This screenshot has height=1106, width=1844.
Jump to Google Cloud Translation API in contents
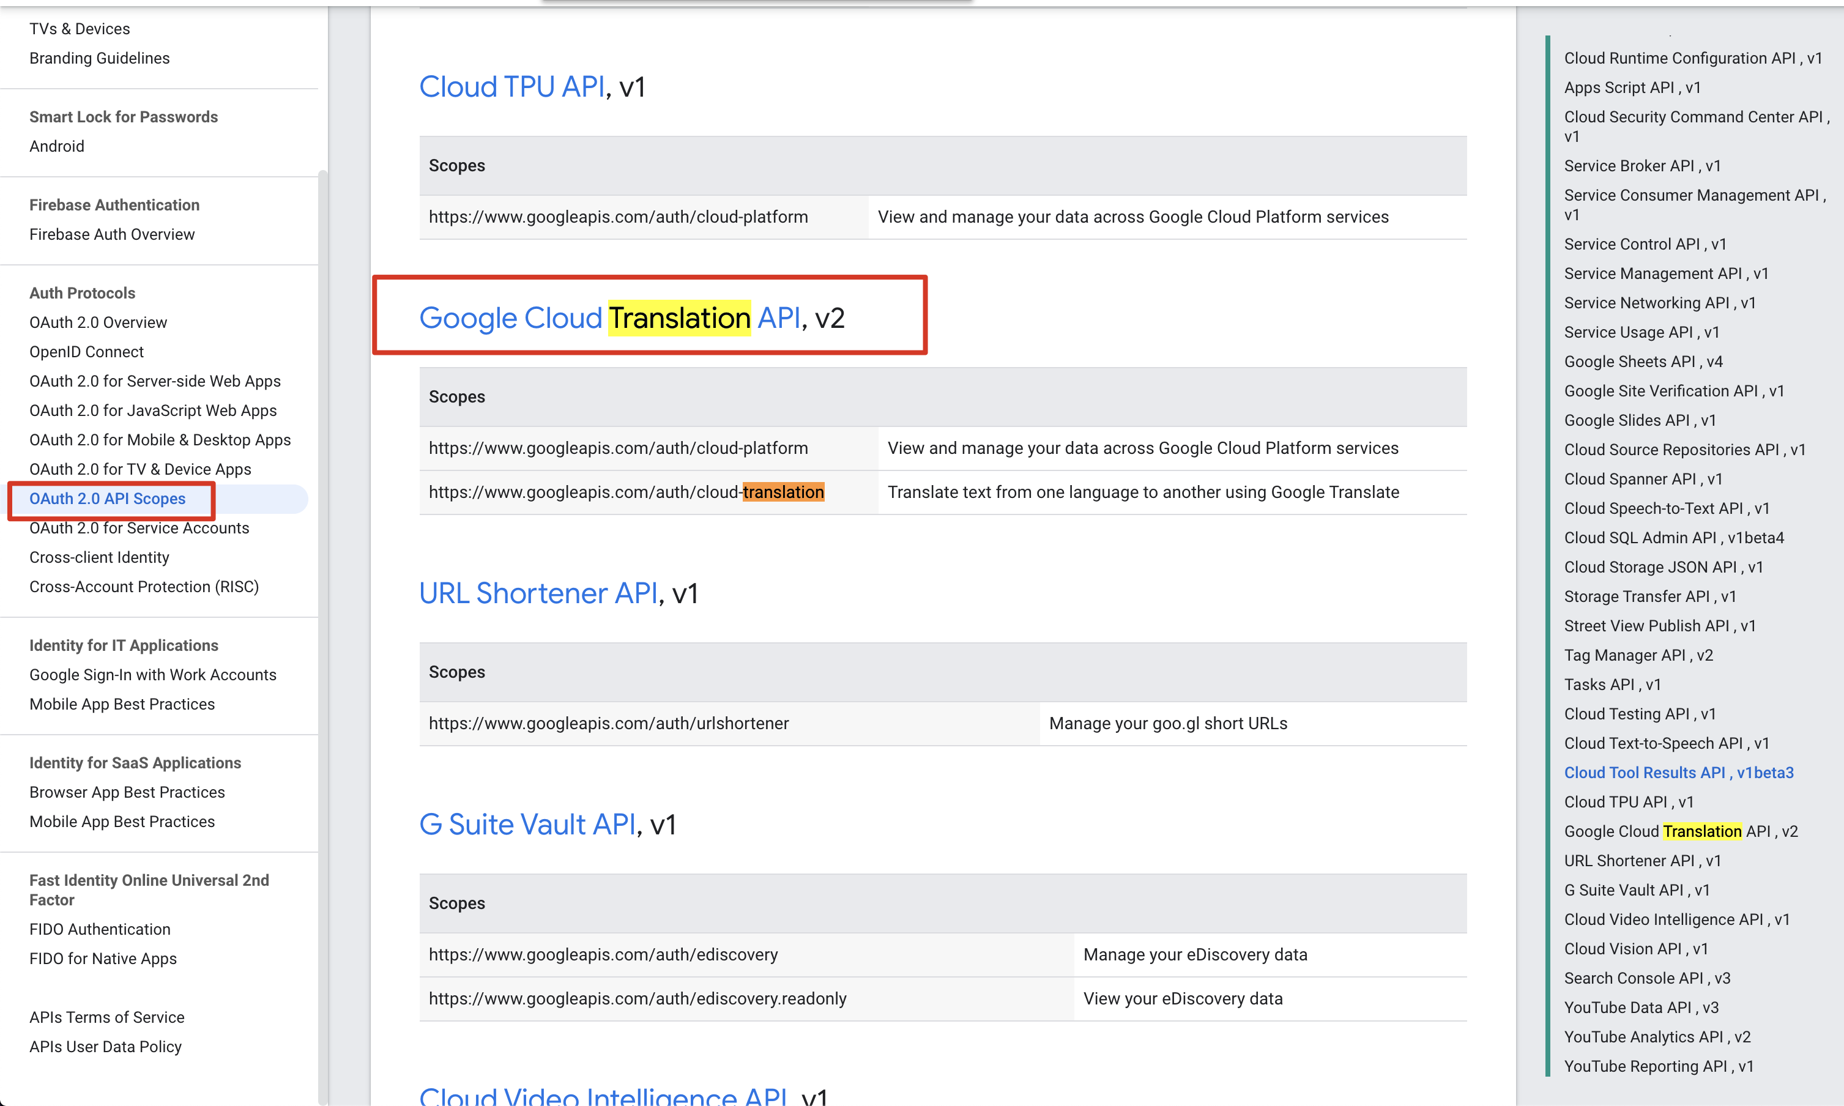[x=1681, y=832]
